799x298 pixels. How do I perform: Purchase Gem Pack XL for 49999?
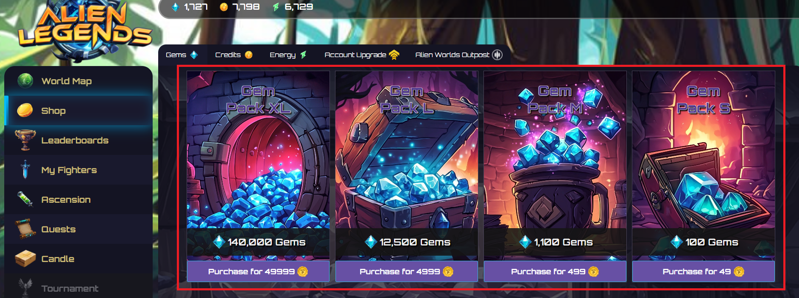[x=258, y=271]
